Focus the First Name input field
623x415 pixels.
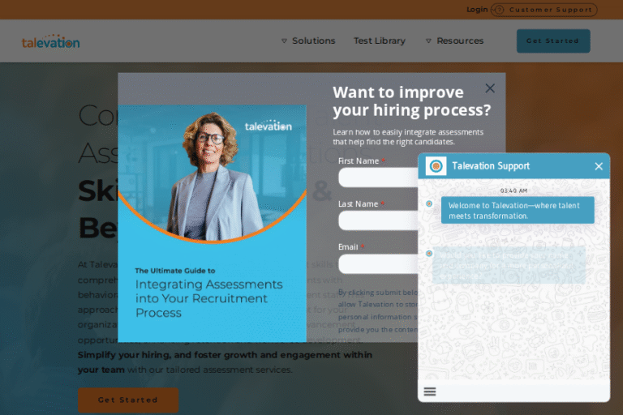point(378,178)
